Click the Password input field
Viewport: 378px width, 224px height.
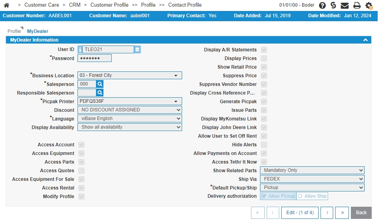point(94,58)
